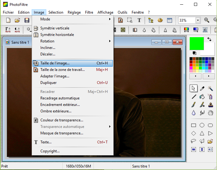Image resolution: width=217 pixels, height=170 pixels.
Task: Choose Dupliquer from the Image menu
Action: click(73, 83)
